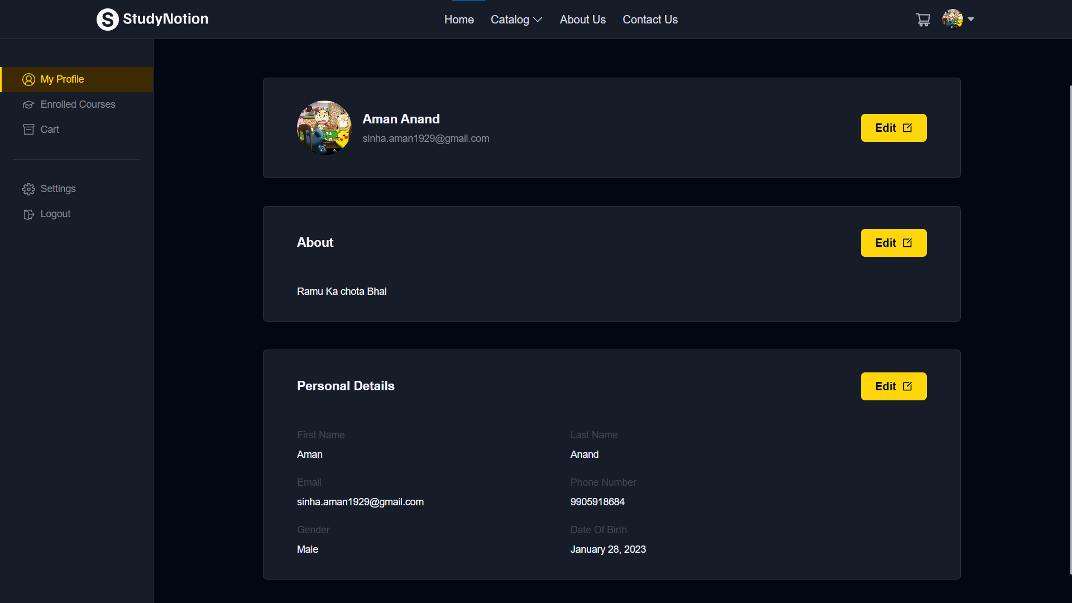Select My Profile label in sidebar

(x=62, y=79)
